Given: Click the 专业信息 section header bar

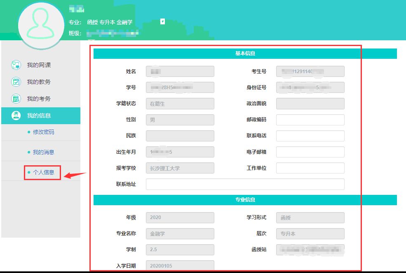Looking at the screenshot, I should pyautogui.click(x=245, y=200).
